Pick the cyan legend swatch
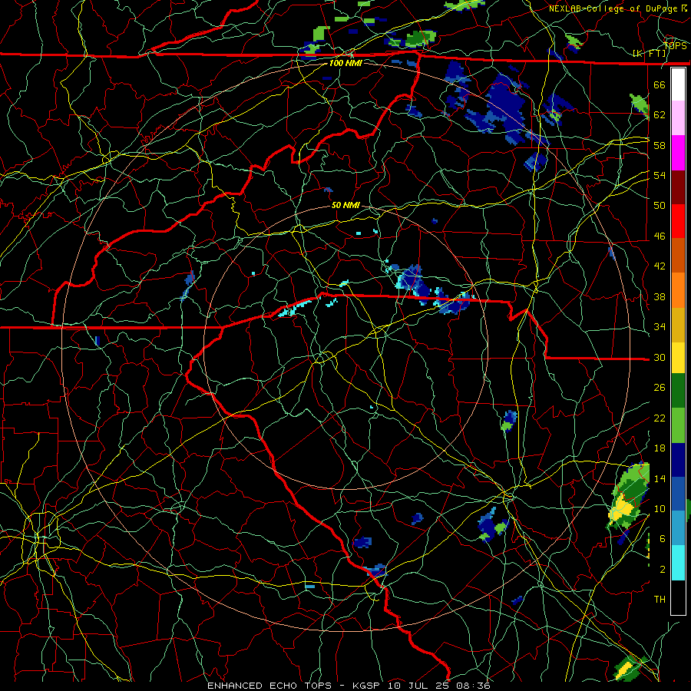This screenshot has height=691, width=691. coord(678,563)
